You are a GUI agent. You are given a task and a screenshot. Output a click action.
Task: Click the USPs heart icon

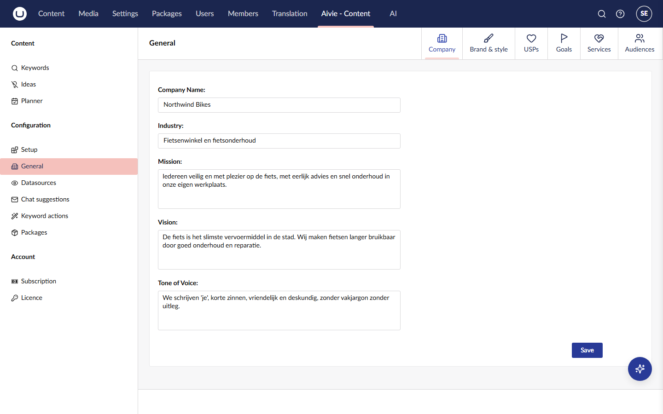[x=531, y=38]
